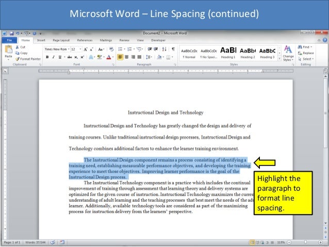Switch to the View tab

(140, 40)
